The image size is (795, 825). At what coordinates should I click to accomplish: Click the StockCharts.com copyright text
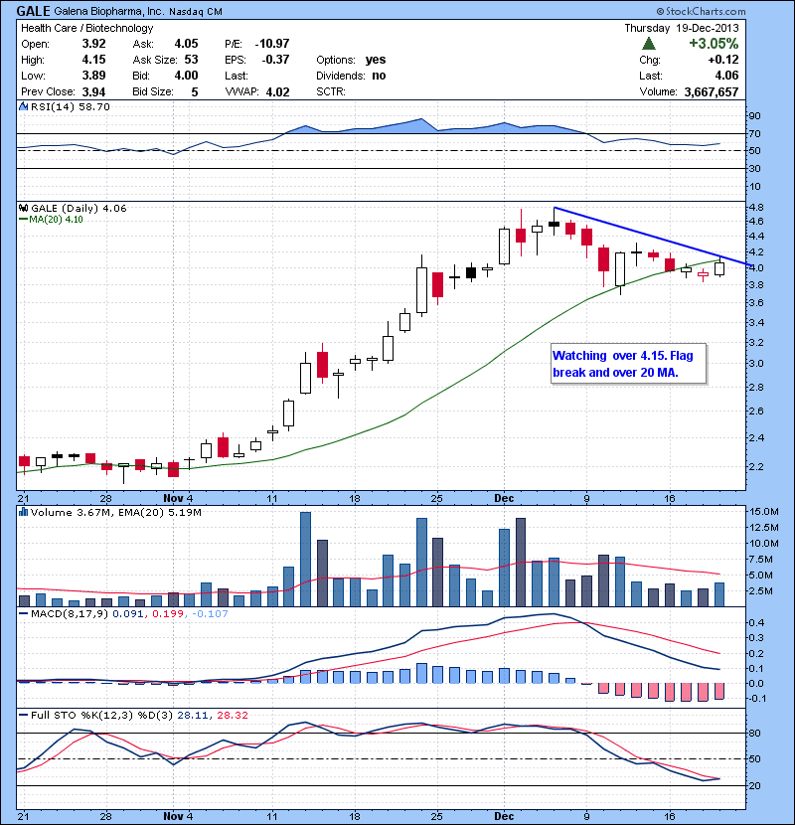point(701,11)
